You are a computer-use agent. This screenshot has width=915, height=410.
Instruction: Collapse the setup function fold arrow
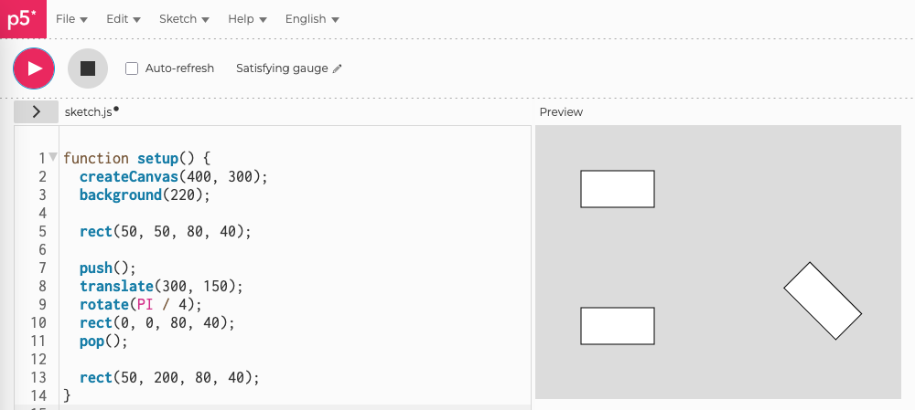click(52, 157)
